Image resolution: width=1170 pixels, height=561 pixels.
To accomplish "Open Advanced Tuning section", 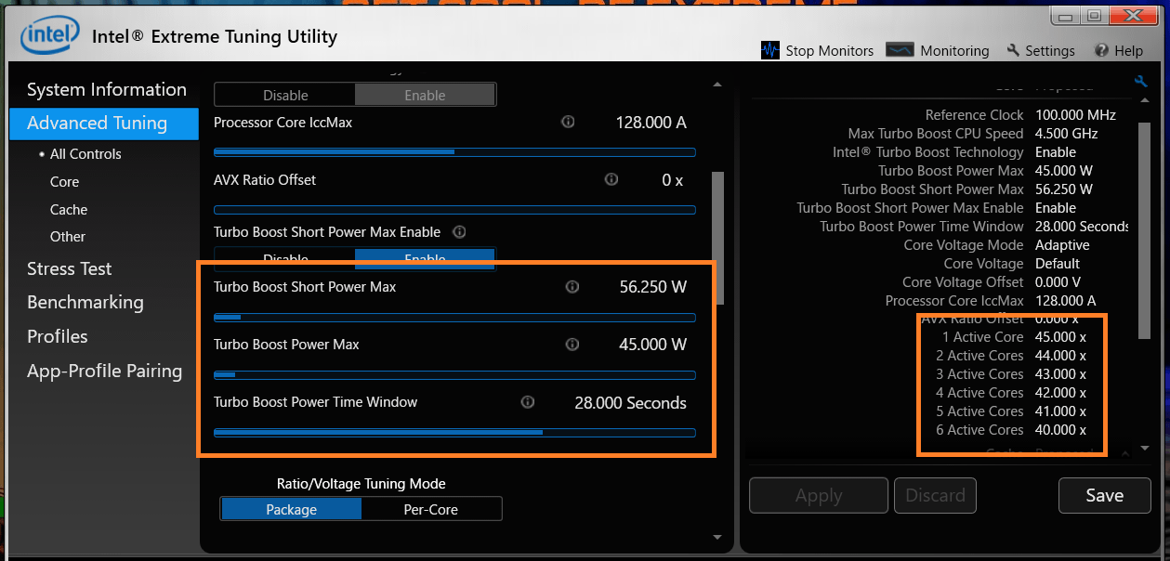I will click(104, 124).
